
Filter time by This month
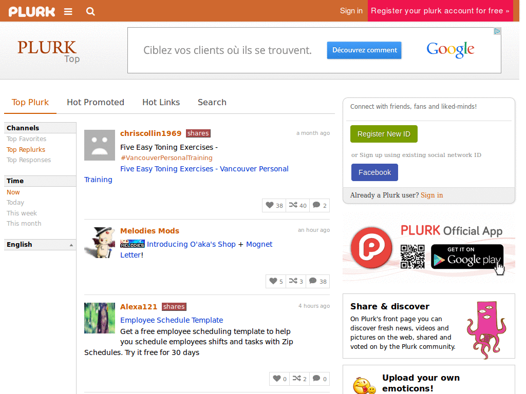pyautogui.click(x=24, y=224)
